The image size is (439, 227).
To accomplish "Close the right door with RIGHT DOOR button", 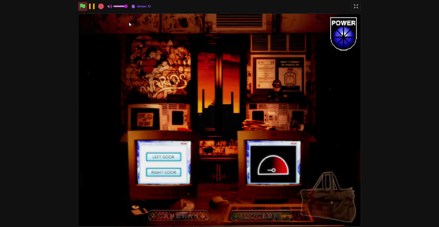I will 163,172.
